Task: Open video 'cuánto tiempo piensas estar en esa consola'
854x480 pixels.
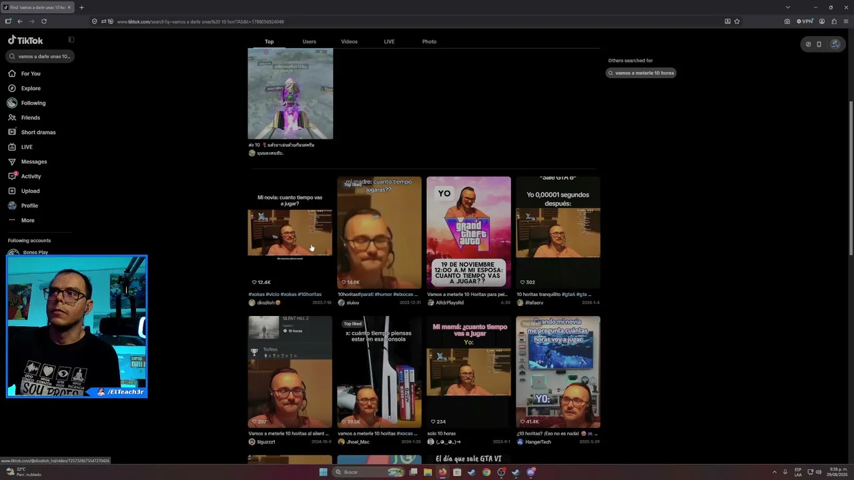Action: [379, 371]
